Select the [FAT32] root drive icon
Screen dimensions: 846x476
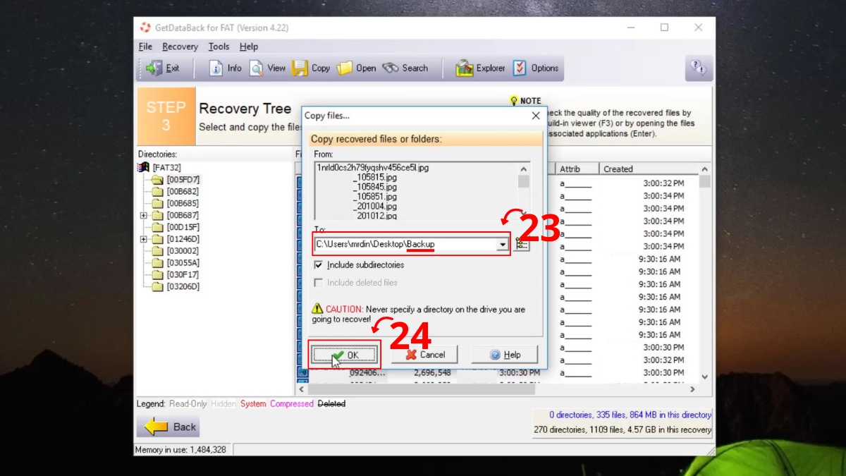pyautogui.click(x=144, y=168)
